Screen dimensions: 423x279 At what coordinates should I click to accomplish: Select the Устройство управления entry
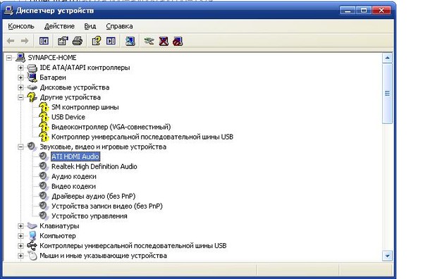90,216
